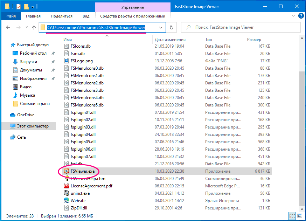Open recent locations dropdown near navigation arrows
Screen dimensions: 306x221
[x=26, y=27]
